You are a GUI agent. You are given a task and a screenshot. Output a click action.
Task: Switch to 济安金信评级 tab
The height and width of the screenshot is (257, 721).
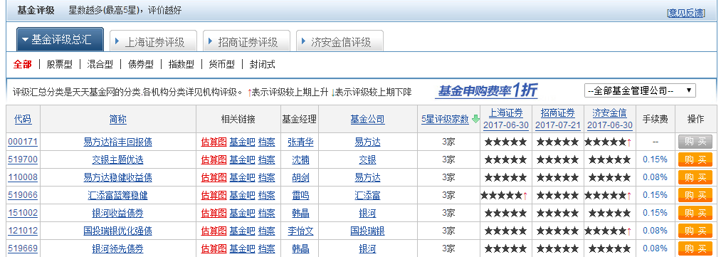point(340,42)
